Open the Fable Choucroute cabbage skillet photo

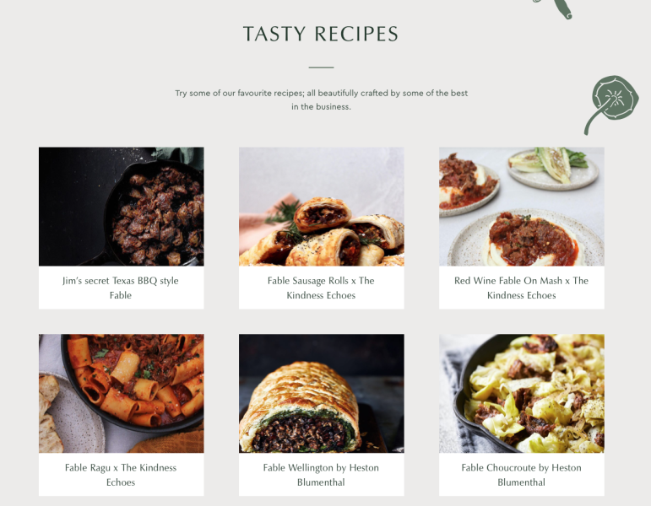click(522, 393)
